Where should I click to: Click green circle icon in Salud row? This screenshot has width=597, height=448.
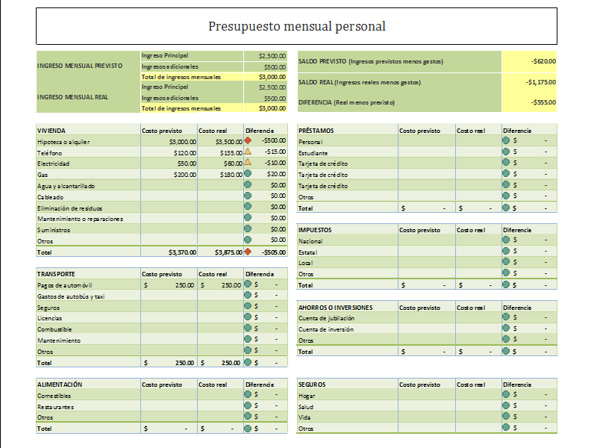(506, 405)
